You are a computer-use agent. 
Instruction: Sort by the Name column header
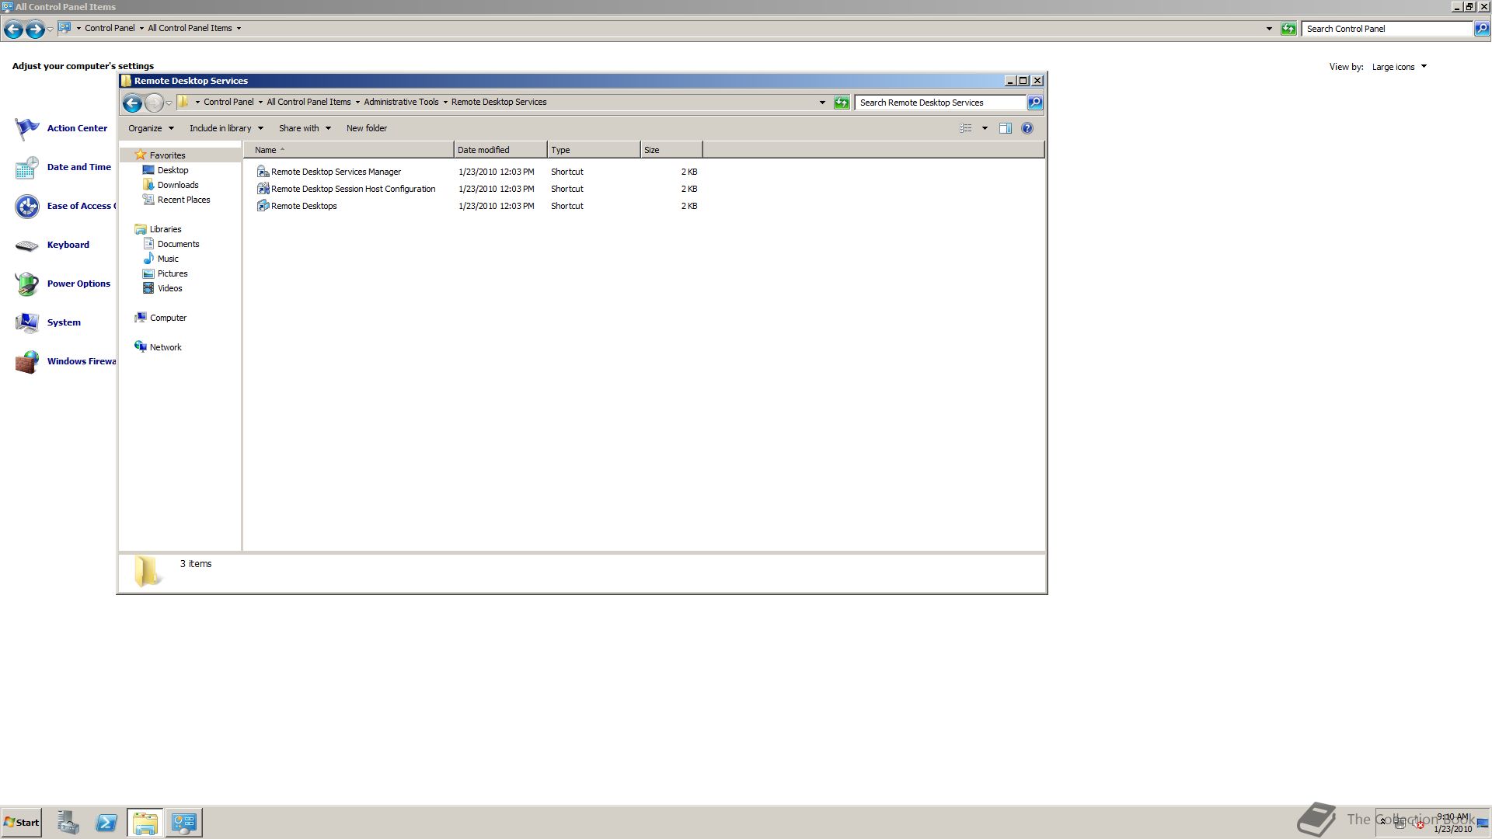pyautogui.click(x=348, y=150)
